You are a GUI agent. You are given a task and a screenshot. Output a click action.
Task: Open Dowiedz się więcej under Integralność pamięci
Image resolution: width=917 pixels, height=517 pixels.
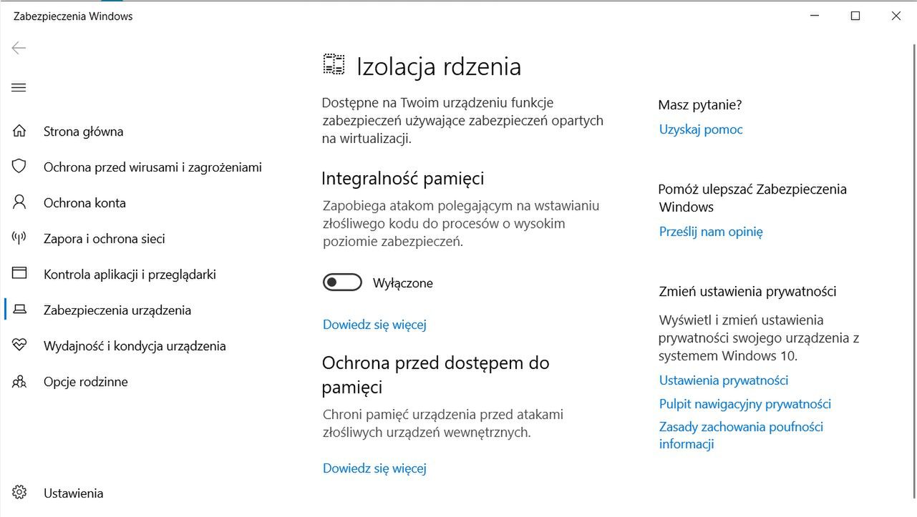(374, 325)
